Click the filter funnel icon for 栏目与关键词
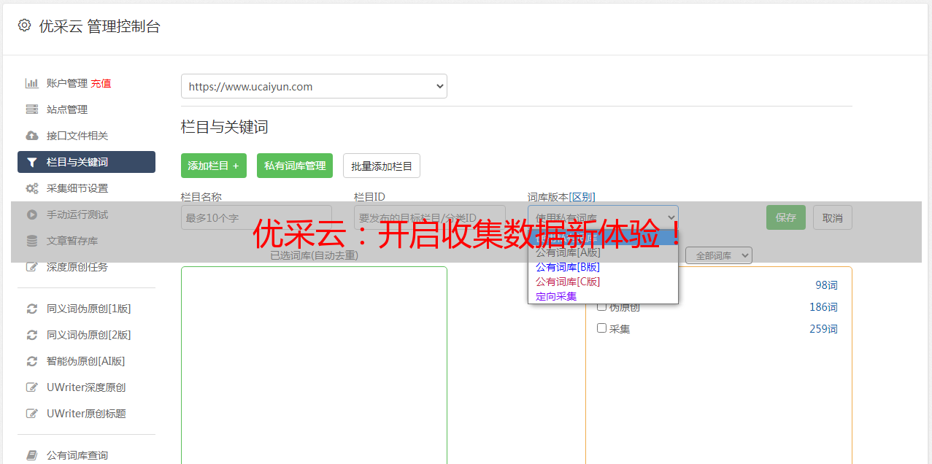 coord(31,162)
